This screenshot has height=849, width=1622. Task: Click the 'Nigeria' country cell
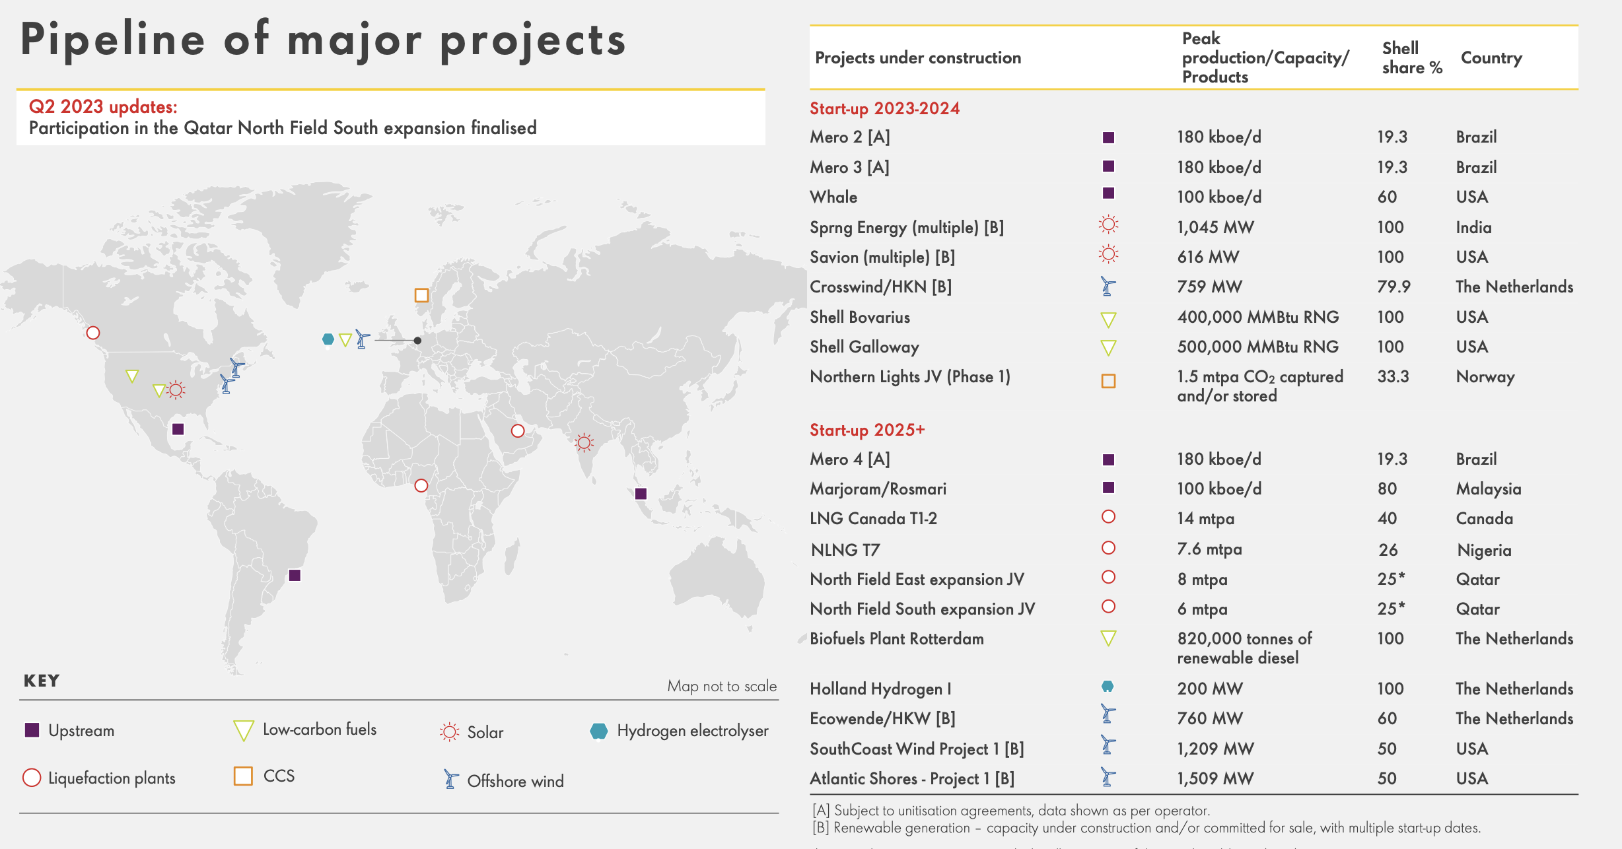(x=1484, y=550)
